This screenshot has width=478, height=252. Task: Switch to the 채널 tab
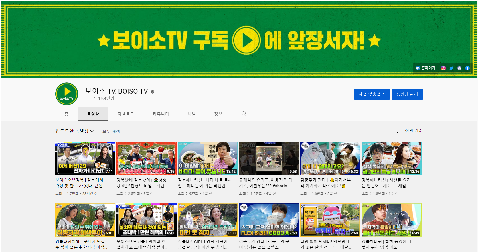click(x=191, y=114)
